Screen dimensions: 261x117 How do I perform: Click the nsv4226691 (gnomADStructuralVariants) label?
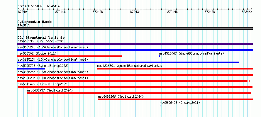point(130,66)
